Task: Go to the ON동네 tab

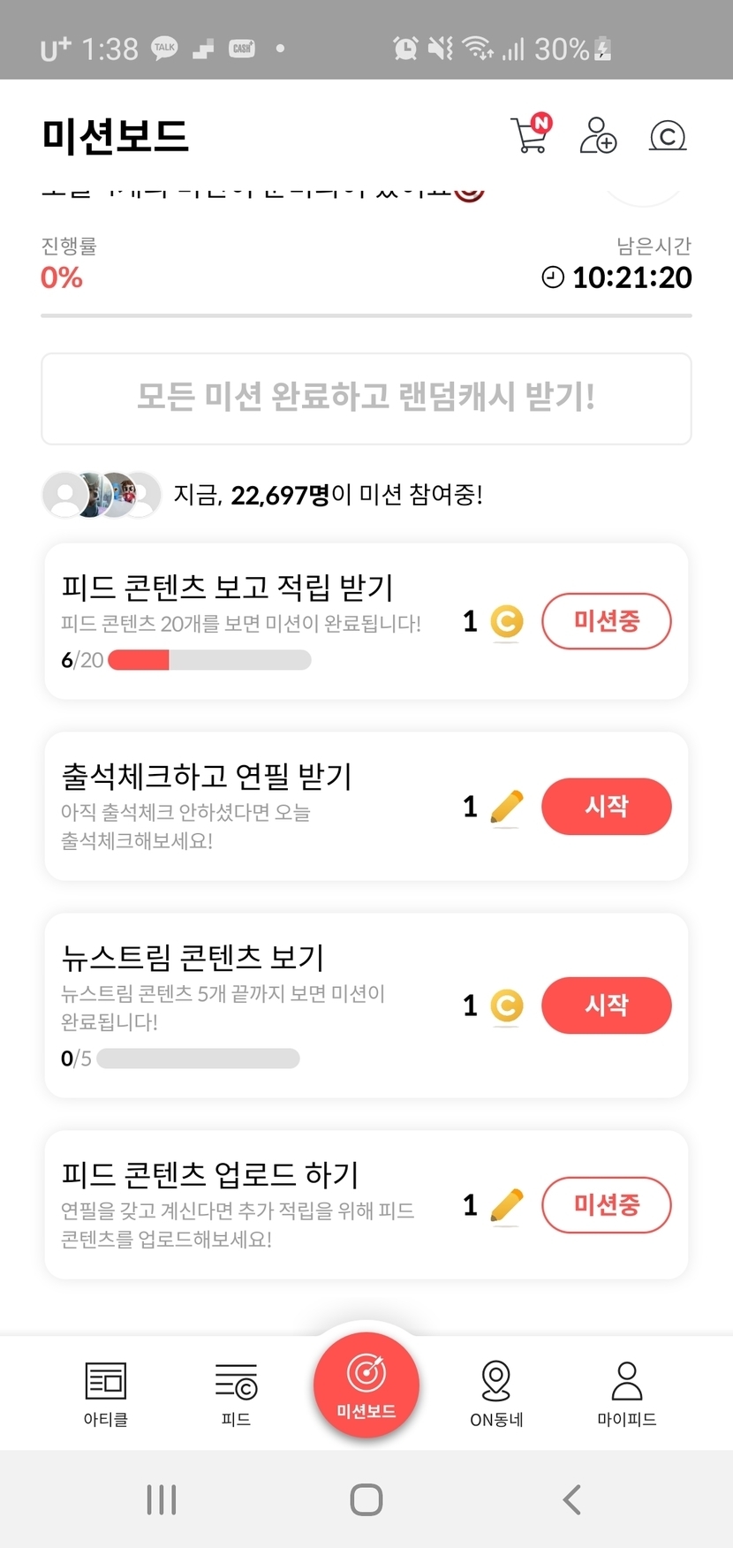Action: coord(496,1392)
